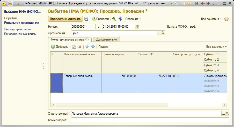Open the Дт/Кт postings view icon
Viewport: 234px width, 127px height.
pyautogui.click(x=114, y=19)
